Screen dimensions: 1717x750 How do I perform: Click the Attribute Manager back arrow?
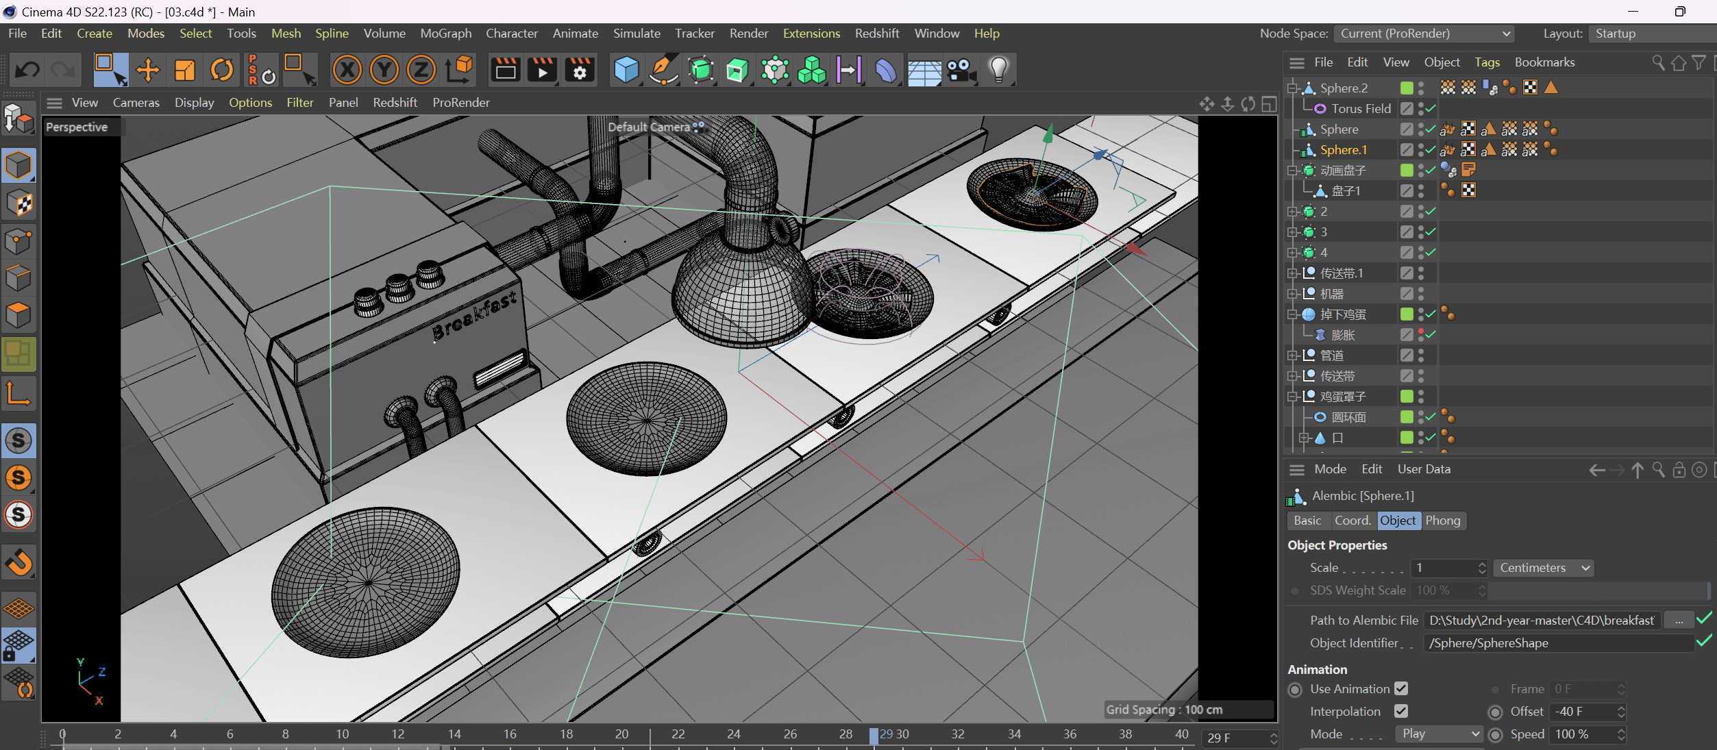(x=1596, y=470)
